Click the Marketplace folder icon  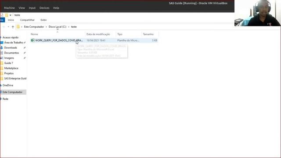click(2, 68)
